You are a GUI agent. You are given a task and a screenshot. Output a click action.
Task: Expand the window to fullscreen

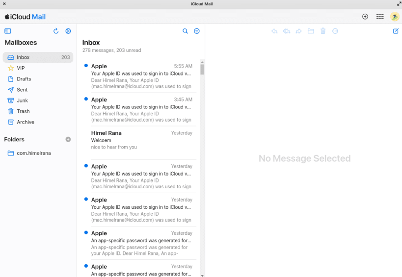pyautogui.click(x=399, y=4)
